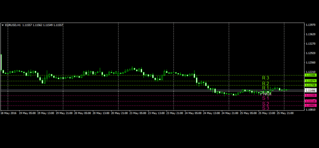Click the 24 May 05:00 time label
This screenshot has width=319, height=148.
coord(193,113)
